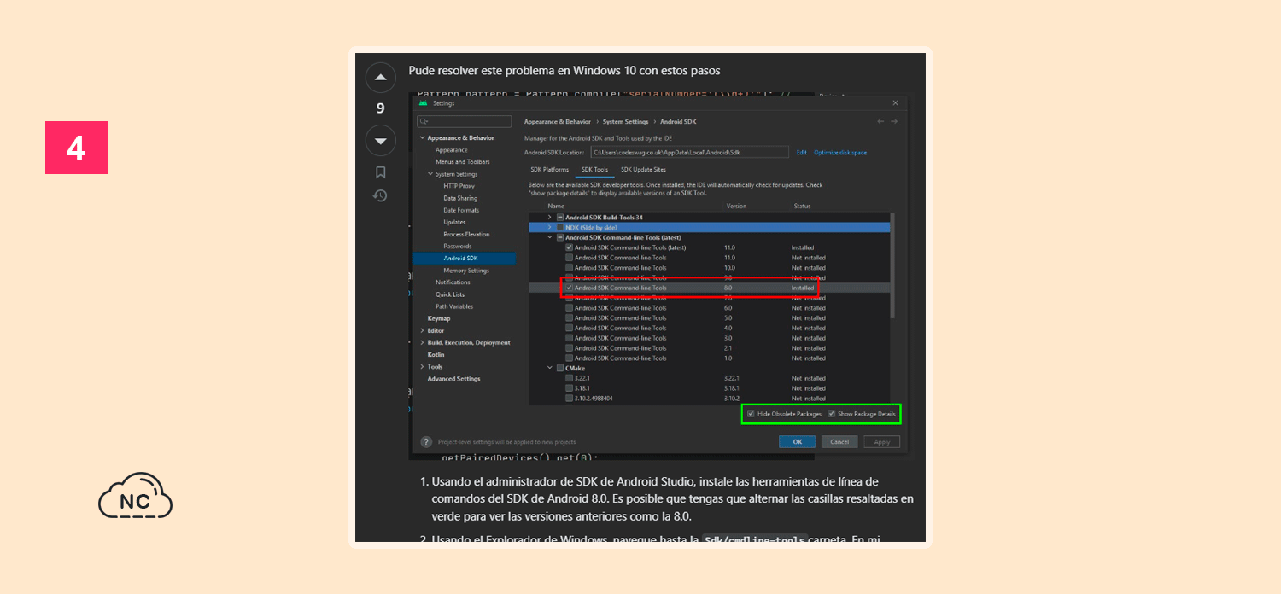Select Date Formats in sidebar
The height and width of the screenshot is (594, 1281).
pyautogui.click(x=461, y=210)
